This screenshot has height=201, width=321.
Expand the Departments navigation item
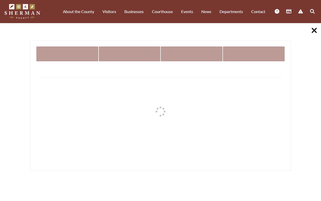tap(231, 12)
